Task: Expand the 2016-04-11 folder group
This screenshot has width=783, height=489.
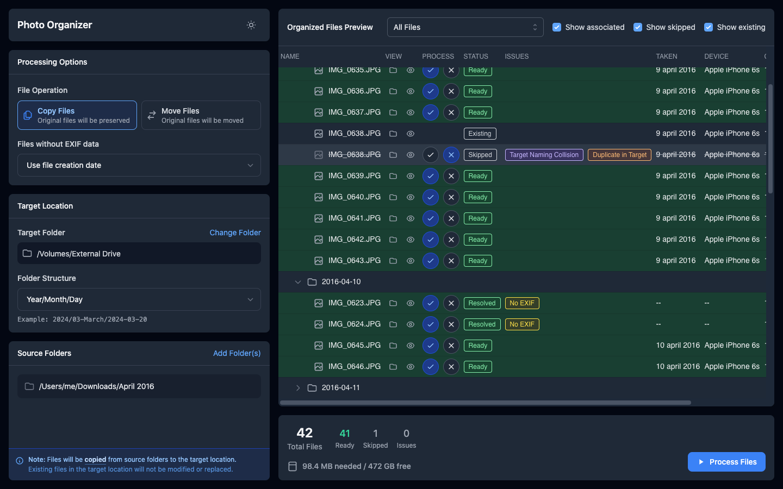Action: click(297, 388)
